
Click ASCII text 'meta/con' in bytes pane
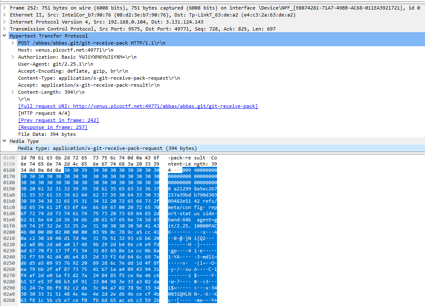[179, 208]
